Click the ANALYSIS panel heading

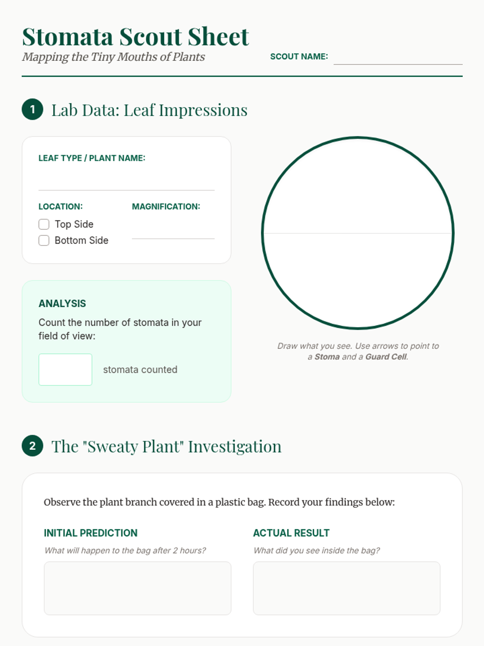click(62, 303)
